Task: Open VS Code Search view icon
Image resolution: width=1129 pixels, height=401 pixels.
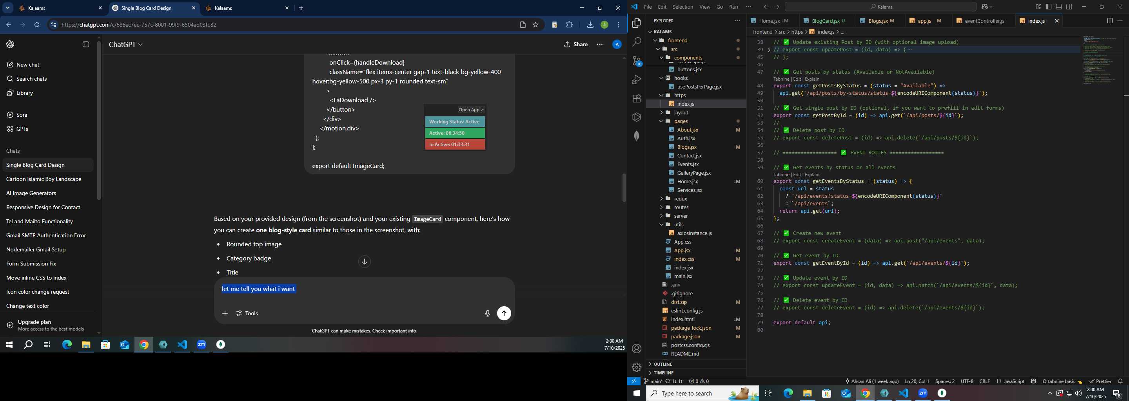Action: 636,42
